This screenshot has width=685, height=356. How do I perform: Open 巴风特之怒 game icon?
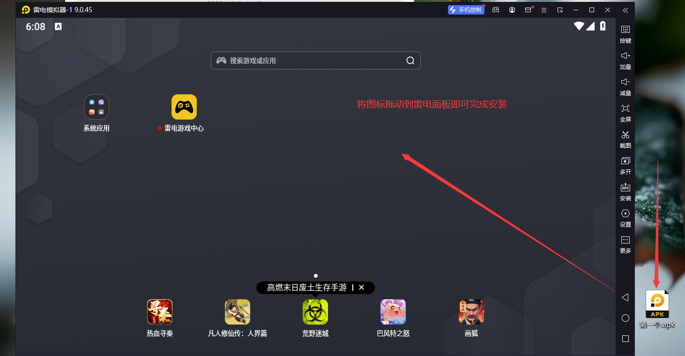point(393,312)
